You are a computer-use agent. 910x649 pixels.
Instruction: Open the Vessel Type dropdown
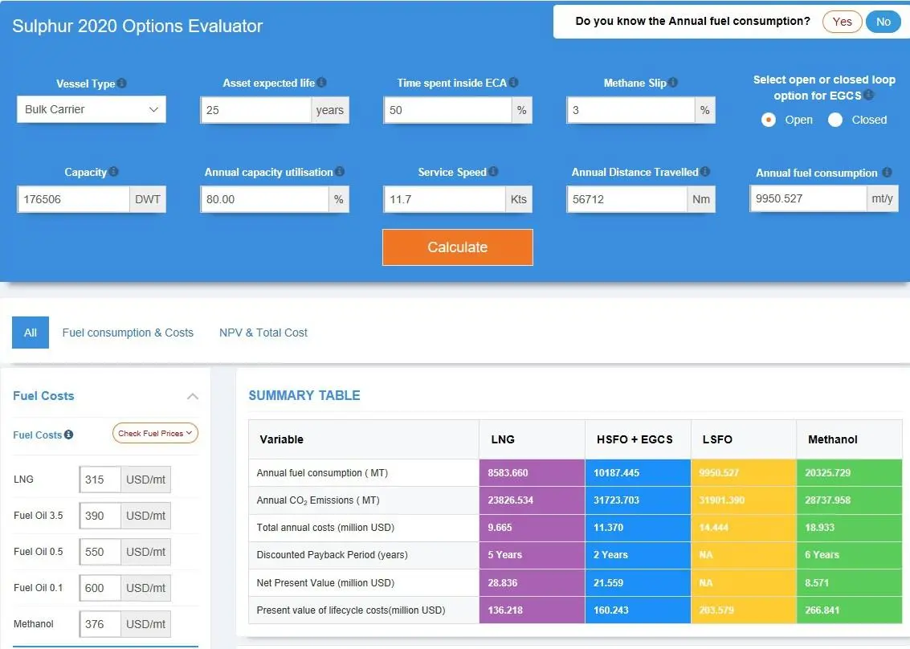pyautogui.click(x=91, y=109)
